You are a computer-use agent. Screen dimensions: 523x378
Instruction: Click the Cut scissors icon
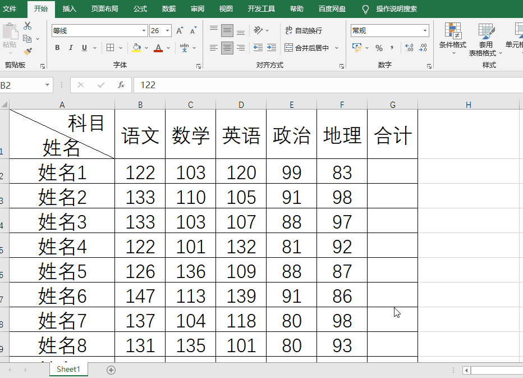[x=27, y=26]
